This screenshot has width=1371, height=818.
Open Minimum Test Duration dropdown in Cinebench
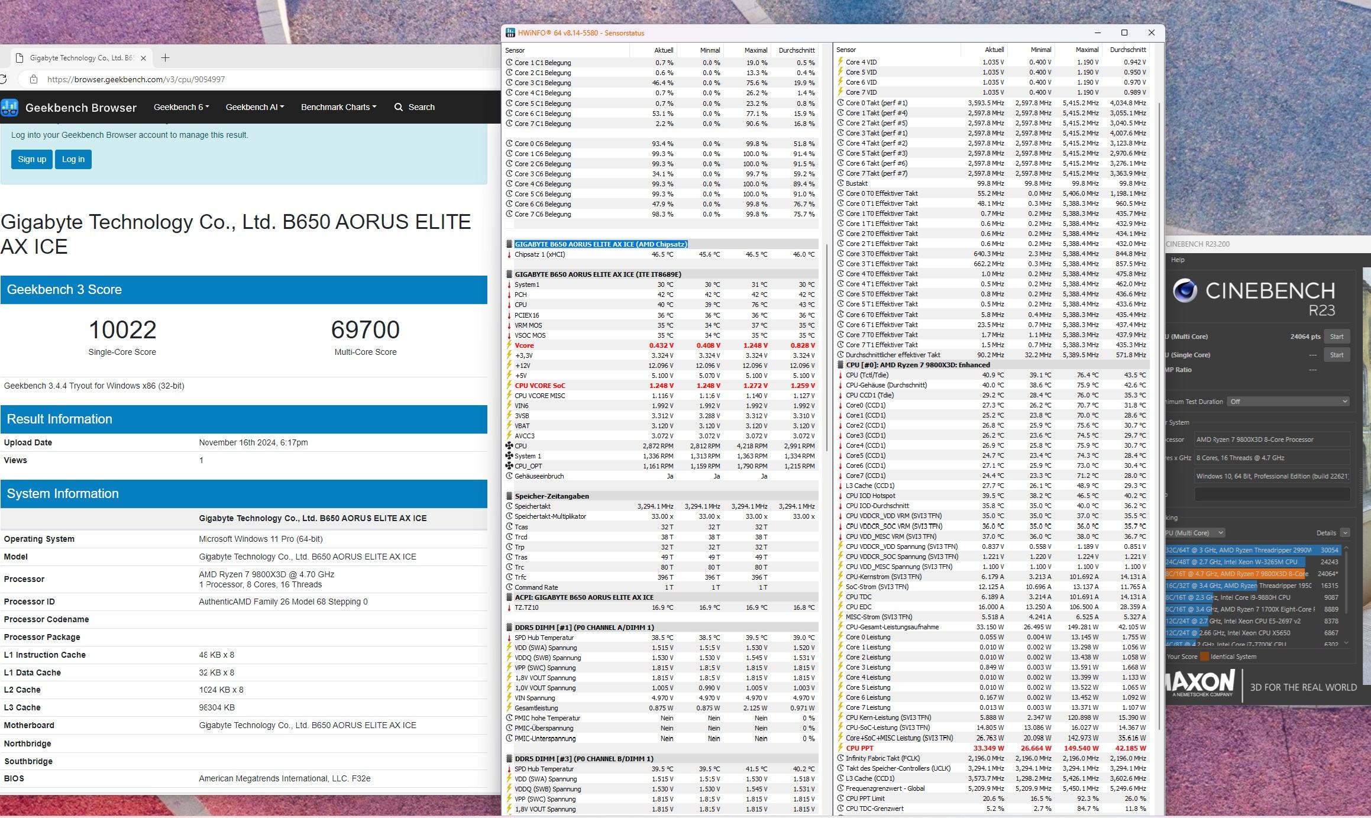1288,402
